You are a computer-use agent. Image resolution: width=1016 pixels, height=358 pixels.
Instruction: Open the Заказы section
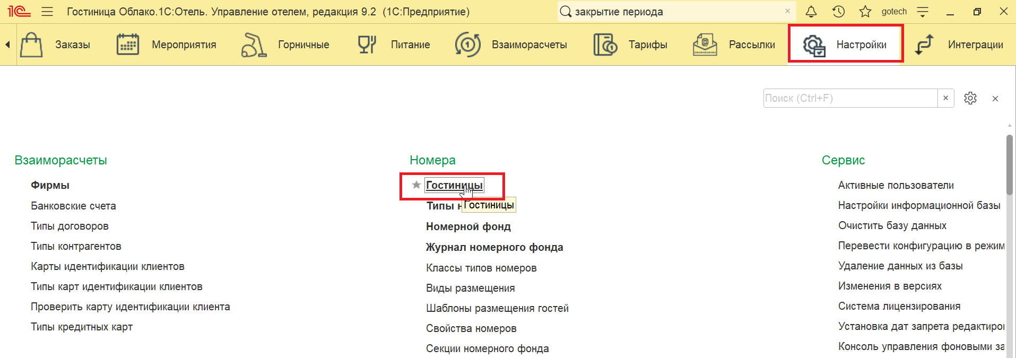73,45
